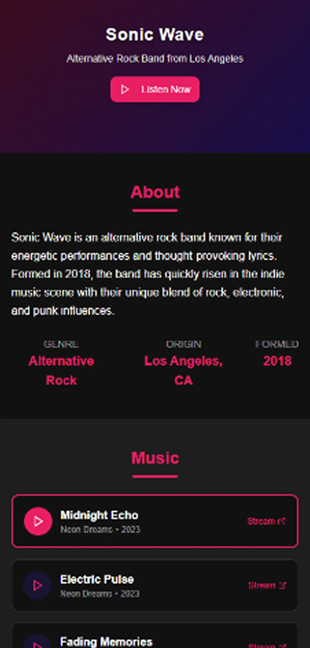Click the Music section heading
Screen dimensions: 310x648
155,458
